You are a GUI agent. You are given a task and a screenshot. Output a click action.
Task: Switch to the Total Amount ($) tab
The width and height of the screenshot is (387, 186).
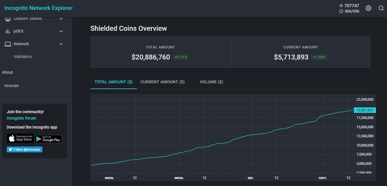pos(114,82)
